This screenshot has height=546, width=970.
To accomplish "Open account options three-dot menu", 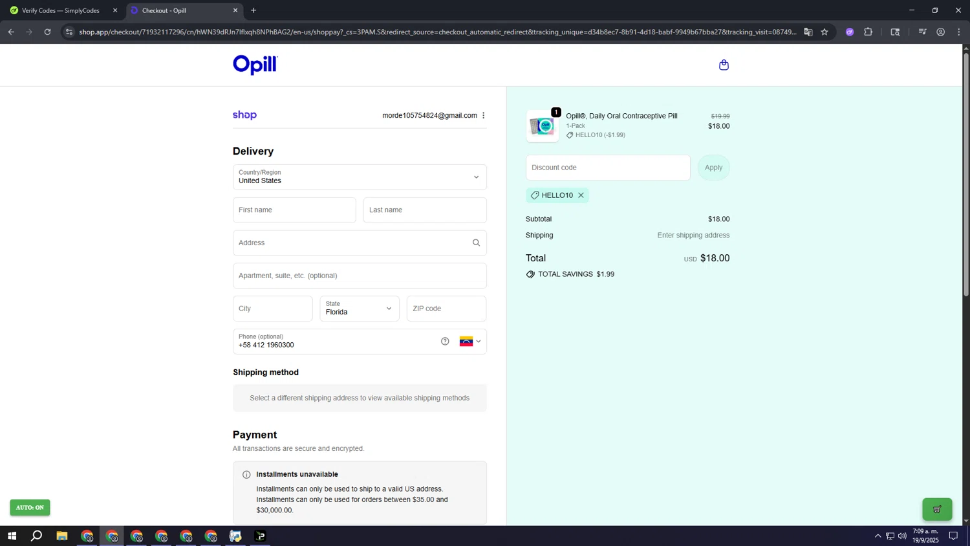I will tap(483, 115).
